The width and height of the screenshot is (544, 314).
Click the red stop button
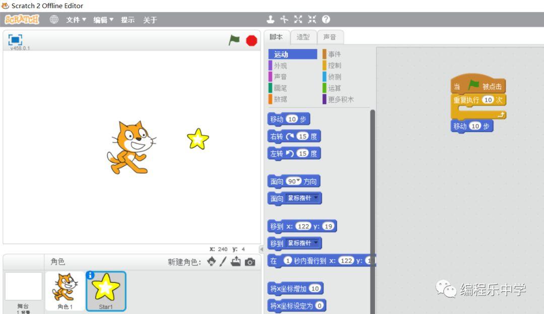(x=251, y=41)
